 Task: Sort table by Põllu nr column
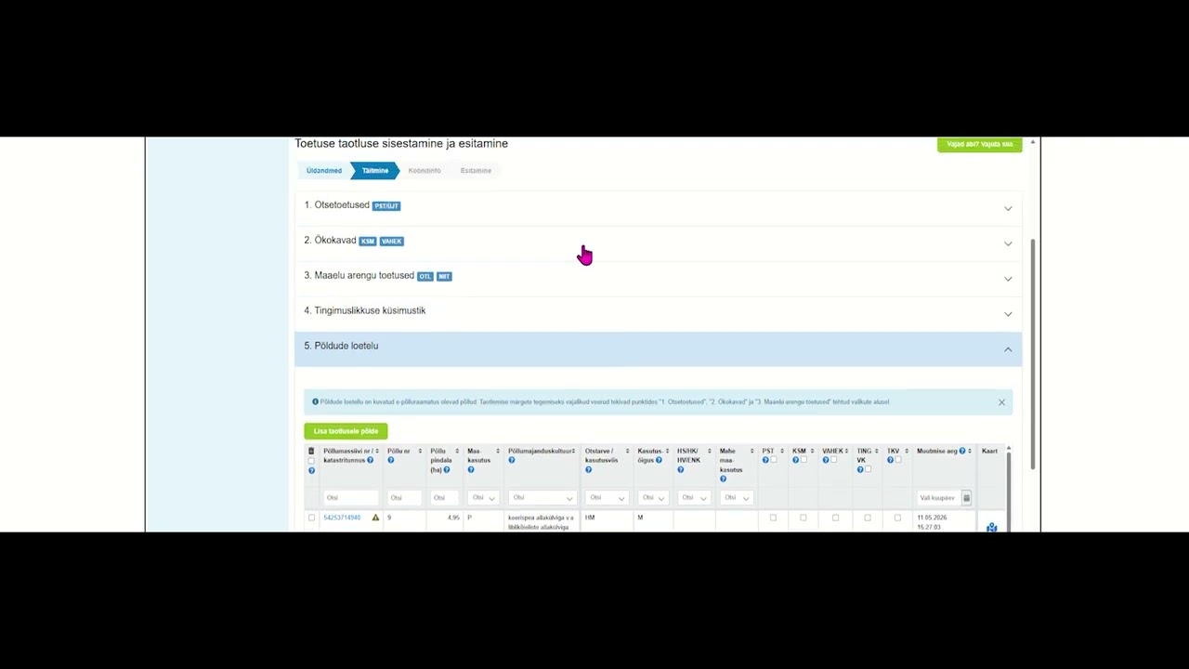coord(420,451)
